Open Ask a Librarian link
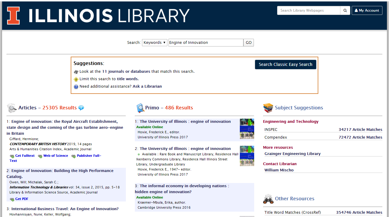The height and width of the screenshot is (217, 389). (147, 86)
